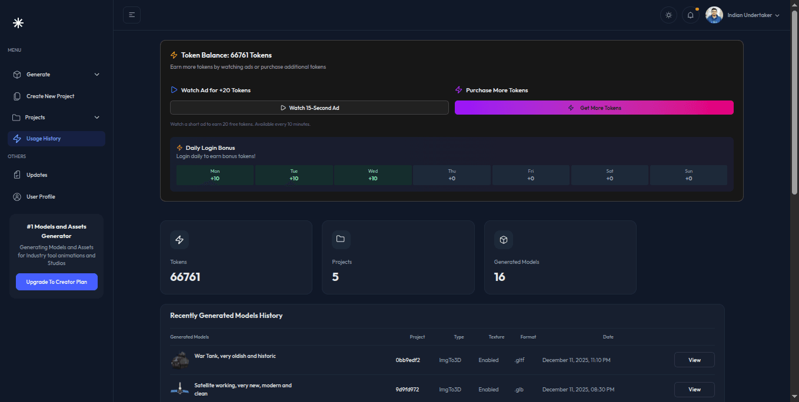This screenshot has height=402, width=799.
Task: Click the cube icon on Generated Models card
Action: [503, 240]
